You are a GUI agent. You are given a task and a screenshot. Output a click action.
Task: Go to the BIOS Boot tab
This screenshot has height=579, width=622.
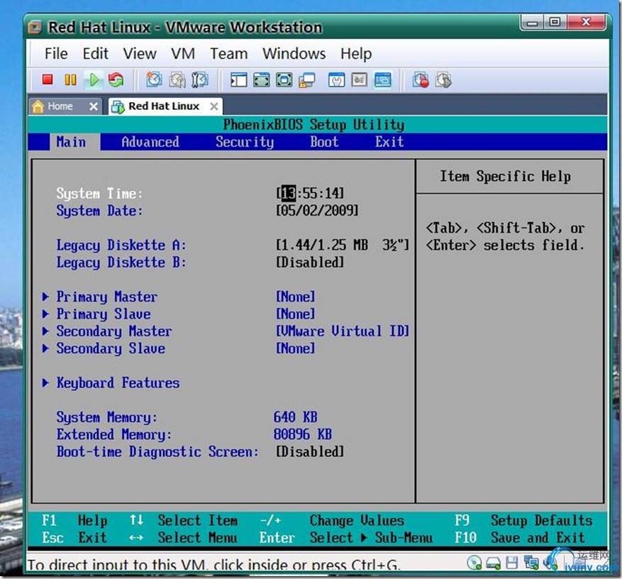click(x=324, y=142)
